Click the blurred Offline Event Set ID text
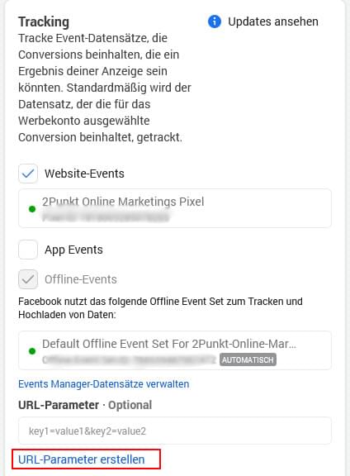Image resolution: width=350 pixels, height=476 pixels. [129, 359]
